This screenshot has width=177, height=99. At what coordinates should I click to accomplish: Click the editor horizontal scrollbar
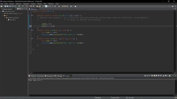103,73
